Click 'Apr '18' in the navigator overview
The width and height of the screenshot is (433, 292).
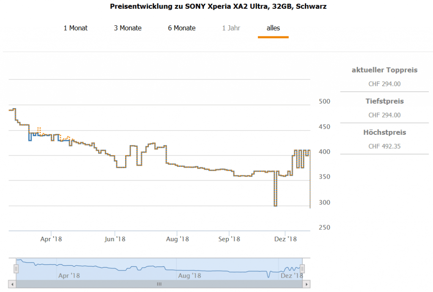[x=69, y=276]
